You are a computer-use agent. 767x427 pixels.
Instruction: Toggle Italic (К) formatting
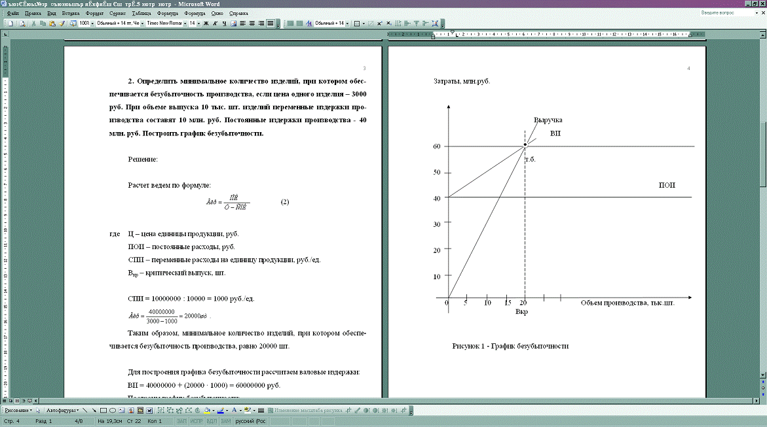pyautogui.click(x=215, y=24)
